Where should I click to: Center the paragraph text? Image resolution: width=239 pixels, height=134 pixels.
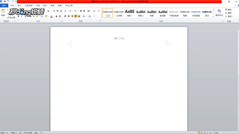(69, 16)
